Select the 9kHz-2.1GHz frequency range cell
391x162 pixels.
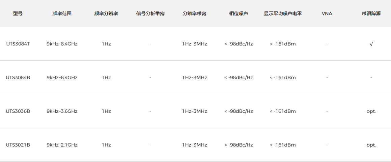tap(62, 145)
